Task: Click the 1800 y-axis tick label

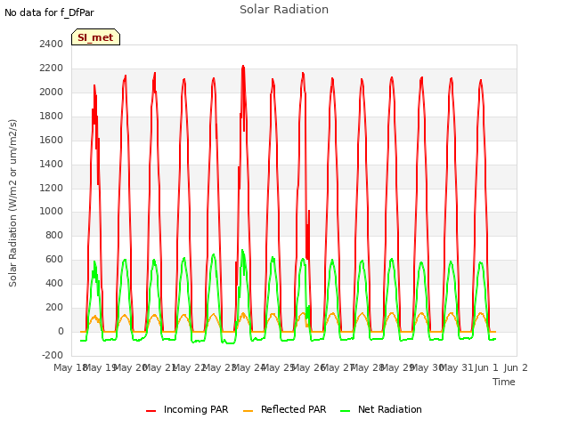Action: coord(52,116)
